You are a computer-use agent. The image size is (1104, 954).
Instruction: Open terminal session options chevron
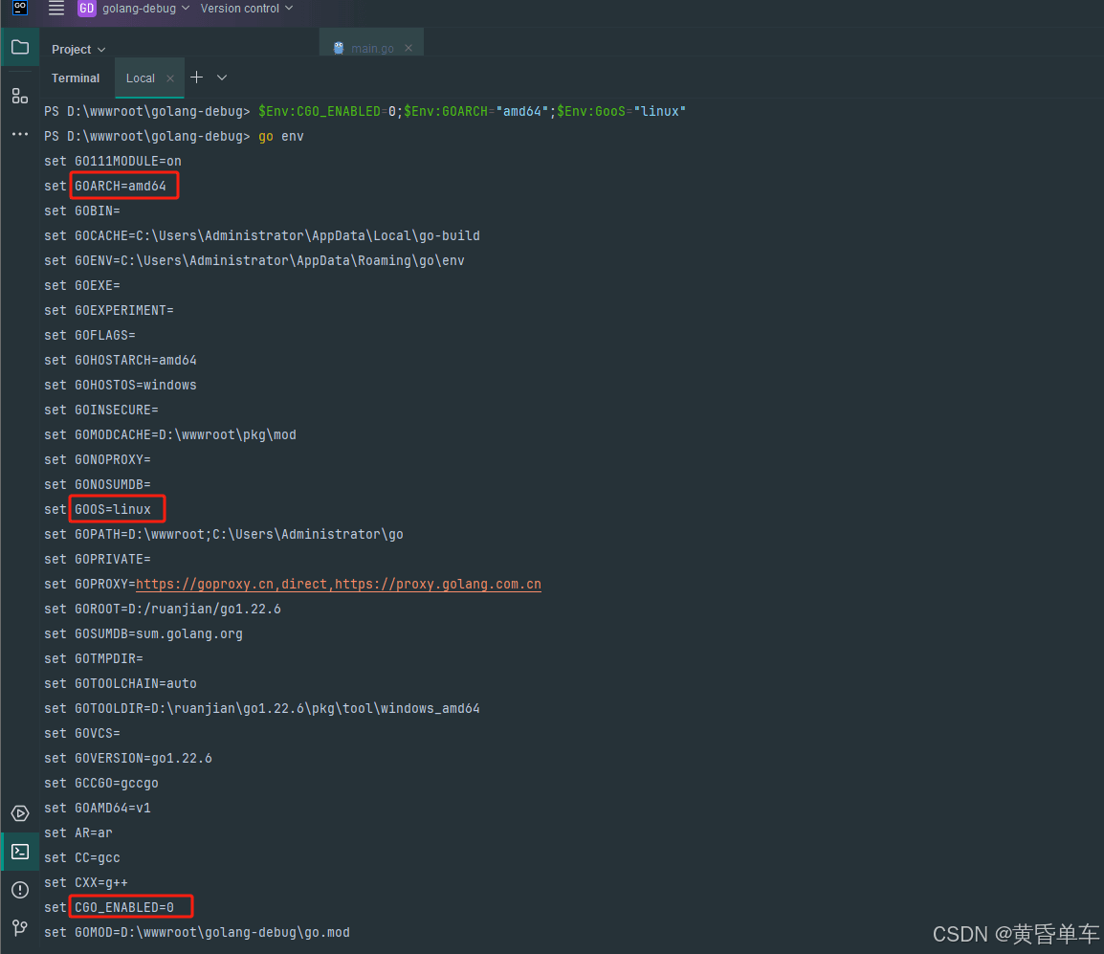[x=222, y=78]
